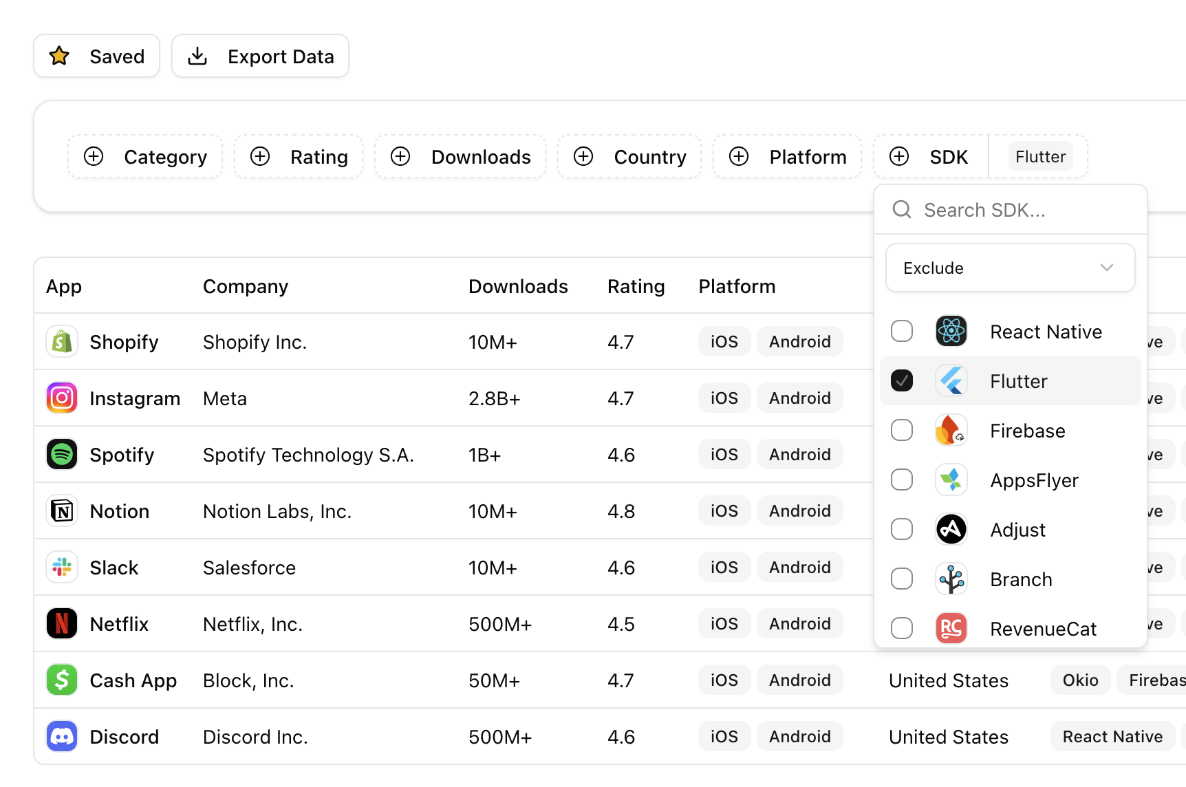
Task: Select the AppsFlyer option label
Action: click(1034, 479)
